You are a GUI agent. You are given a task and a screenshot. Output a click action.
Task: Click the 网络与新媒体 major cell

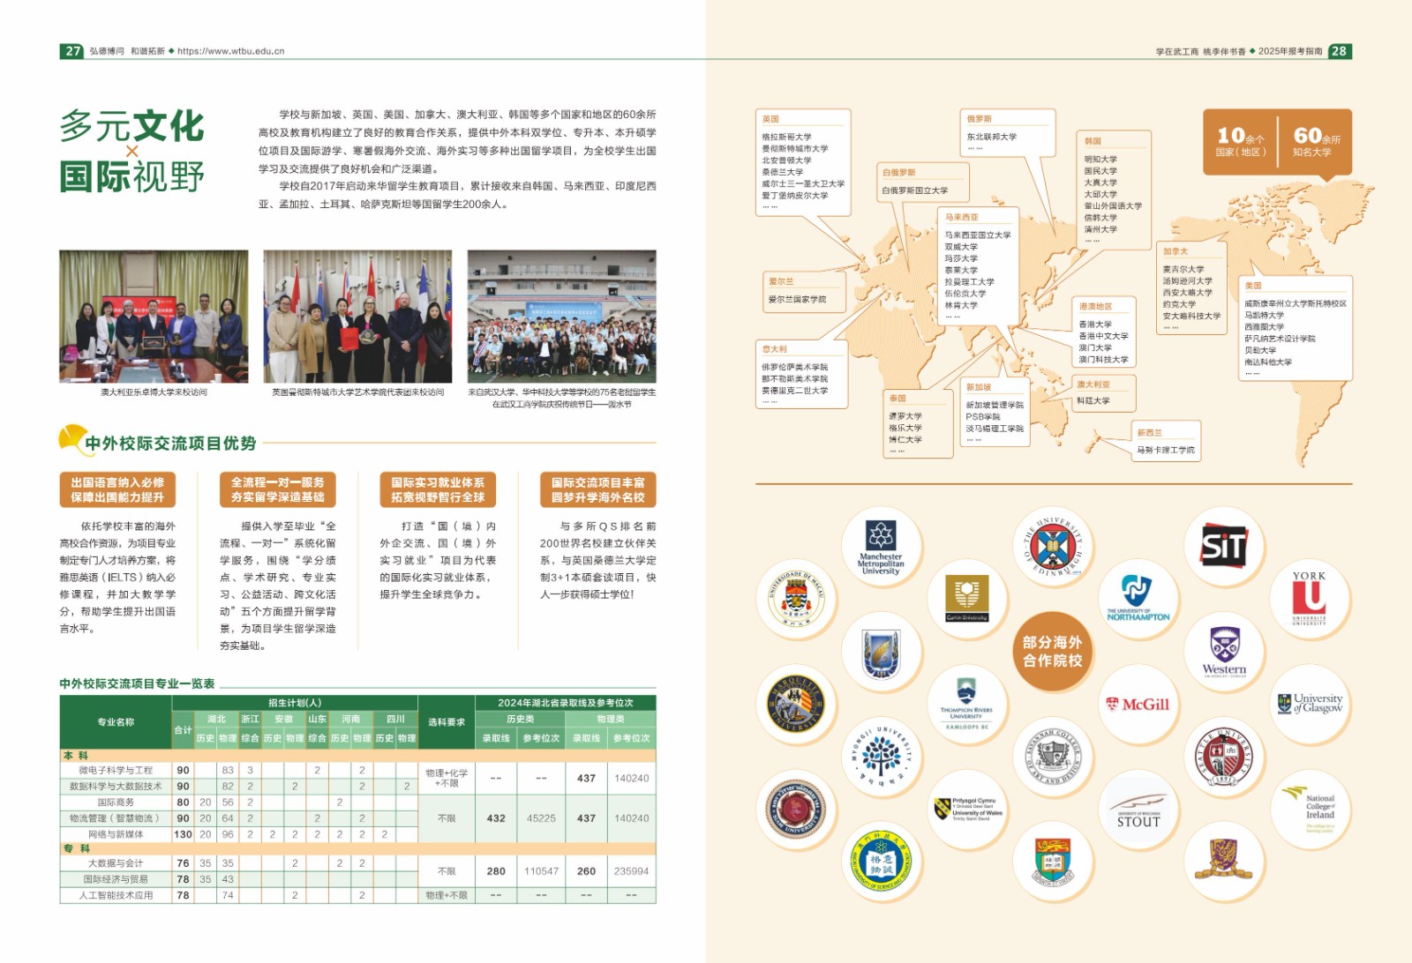point(116,834)
